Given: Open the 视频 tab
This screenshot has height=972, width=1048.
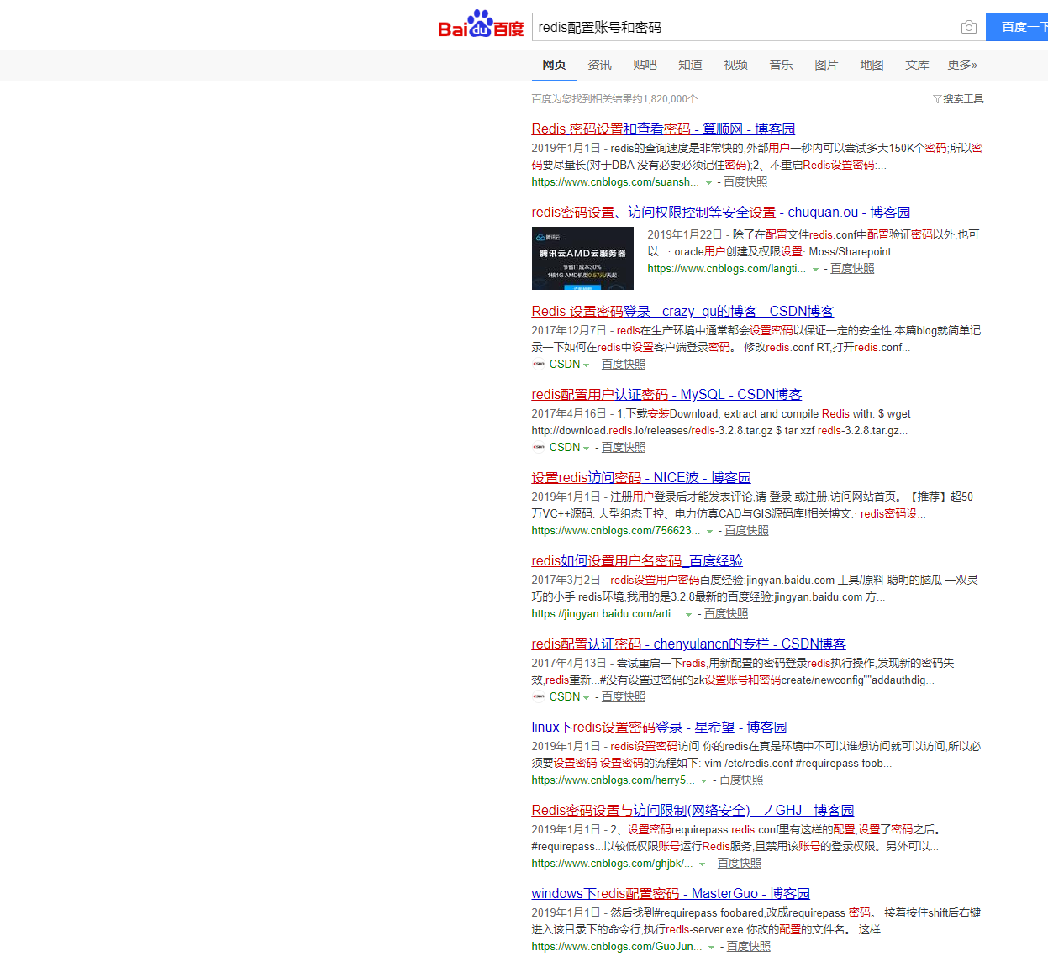Looking at the screenshot, I should pyautogui.click(x=735, y=65).
